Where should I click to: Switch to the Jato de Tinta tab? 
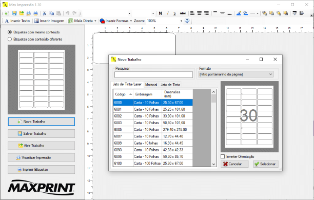point(170,85)
